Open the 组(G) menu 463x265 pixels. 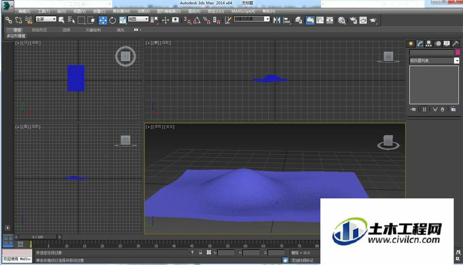(x=62, y=11)
